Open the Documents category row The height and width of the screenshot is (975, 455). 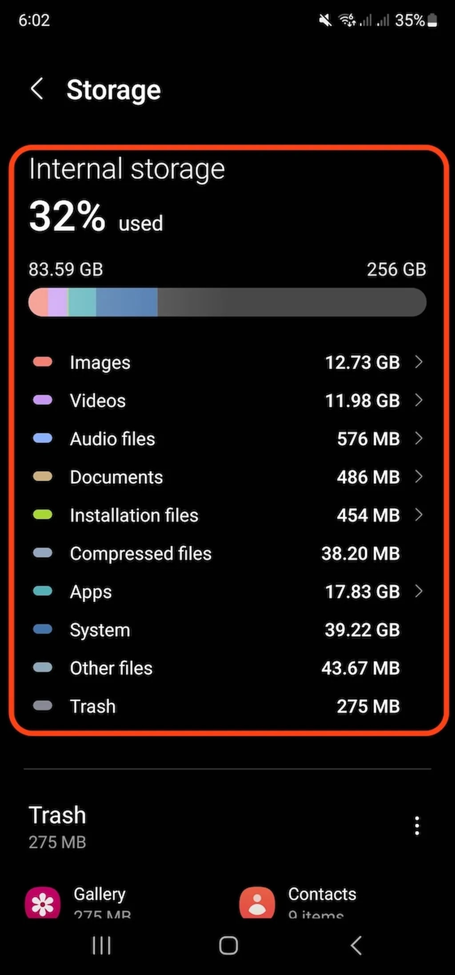(227, 477)
